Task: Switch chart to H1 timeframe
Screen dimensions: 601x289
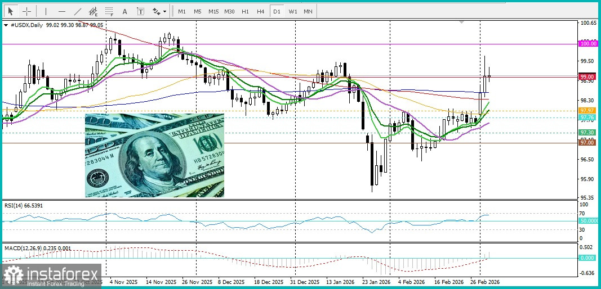Action: (x=246, y=11)
